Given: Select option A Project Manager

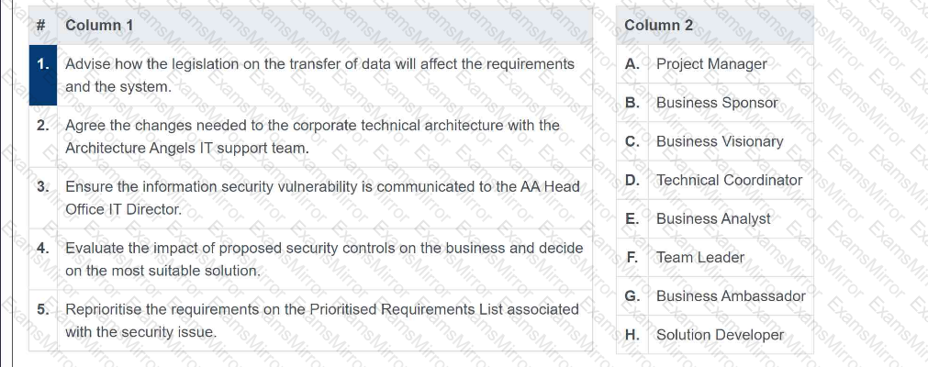Looking at the screenshot, I should coord(711,64).
